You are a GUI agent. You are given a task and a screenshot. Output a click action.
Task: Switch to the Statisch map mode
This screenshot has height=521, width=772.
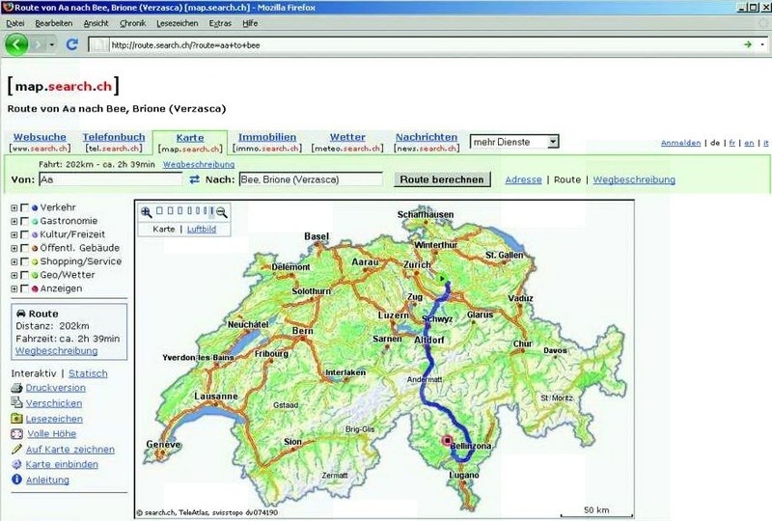88,373
